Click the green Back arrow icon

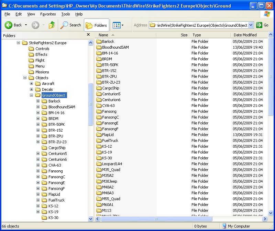[8, 25]
